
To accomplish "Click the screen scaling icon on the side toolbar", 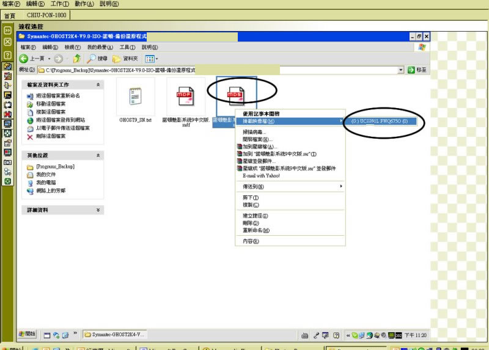I will click(x=7, y=133).
